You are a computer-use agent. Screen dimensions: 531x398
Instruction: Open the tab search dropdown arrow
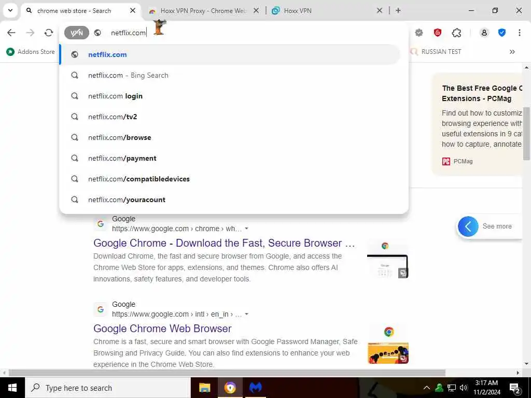[10, 10]
